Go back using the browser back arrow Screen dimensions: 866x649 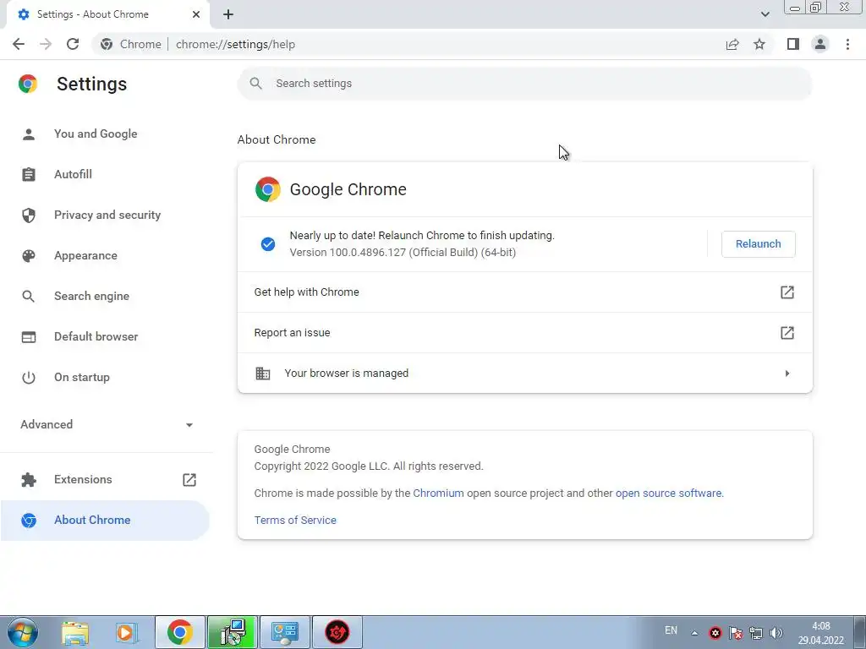[19, 44]
